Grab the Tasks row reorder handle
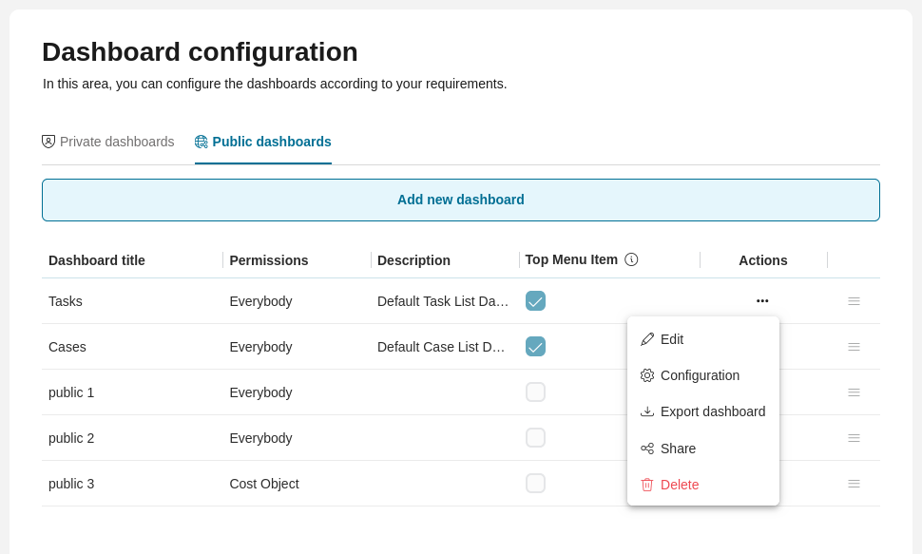 (854, 301)
